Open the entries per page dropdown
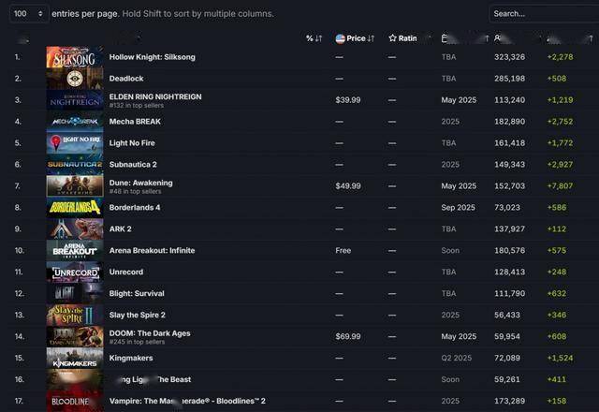This screenshot has width=599, height=412. (29, 14)
